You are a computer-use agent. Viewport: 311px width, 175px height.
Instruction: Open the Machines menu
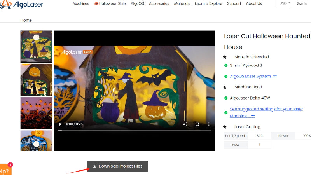(x=80, y=4)
